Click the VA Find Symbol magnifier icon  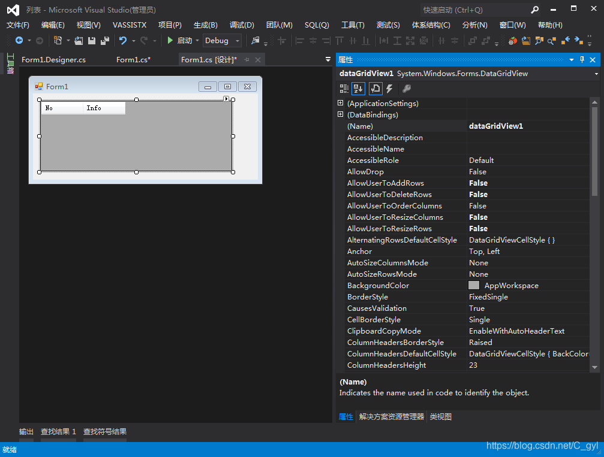click(539, 41)
